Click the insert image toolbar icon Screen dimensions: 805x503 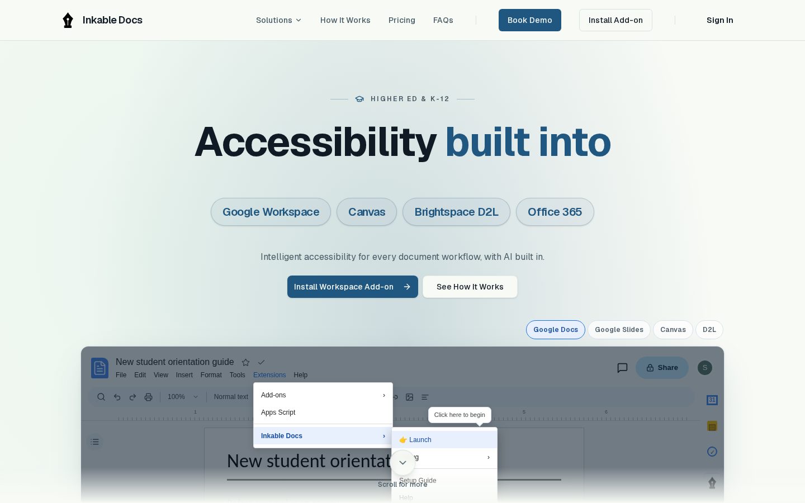click(410, 397)
